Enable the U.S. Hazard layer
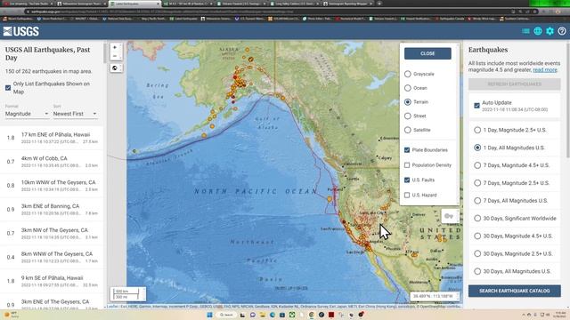The height and width of the screenshot is (320, 570). [x=407, y=196]
